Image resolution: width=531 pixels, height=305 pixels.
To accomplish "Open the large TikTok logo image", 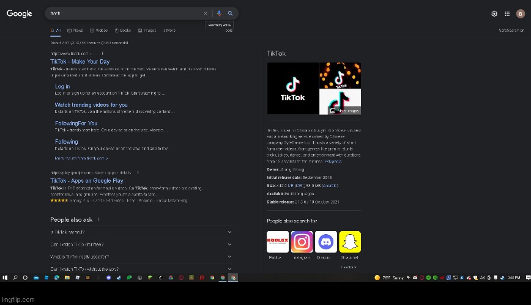I will [293, 89].
